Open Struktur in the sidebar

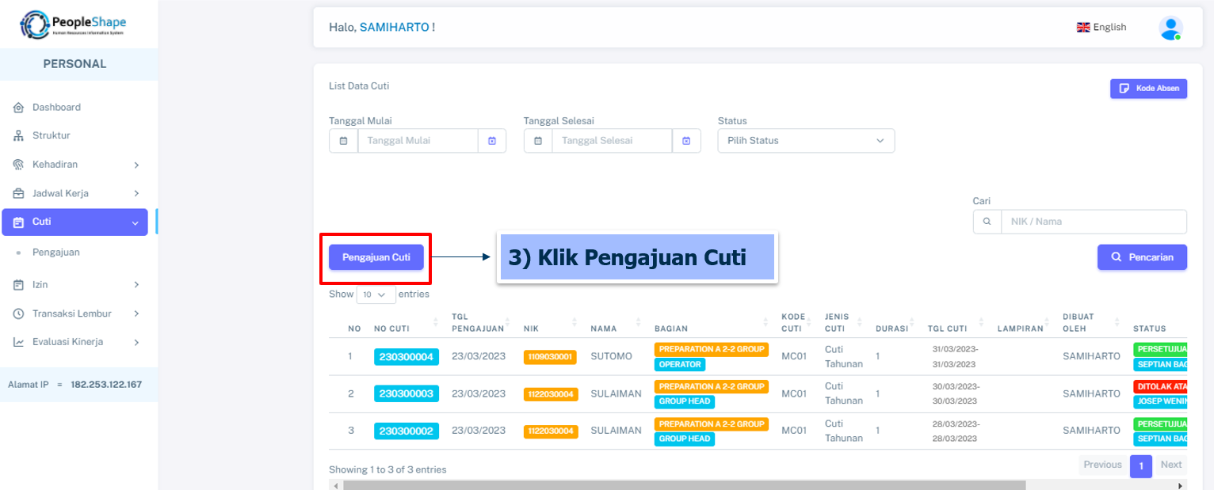[52, 135]
